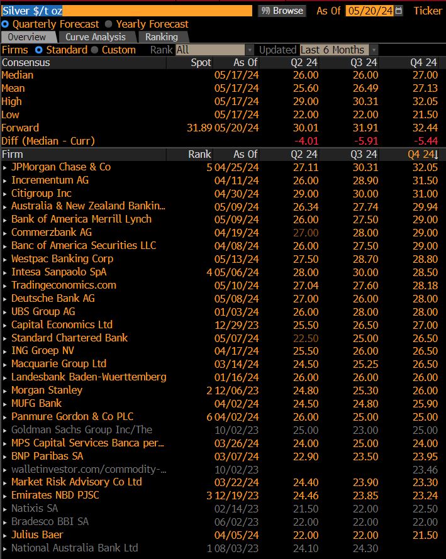Sort firms by the Rank column header
The image size is (446, 559).
pos(199,154)
